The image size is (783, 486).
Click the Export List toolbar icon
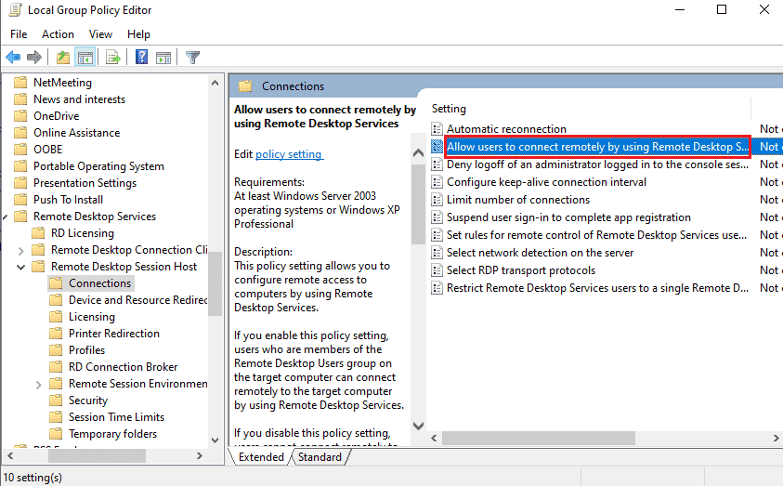113,58
